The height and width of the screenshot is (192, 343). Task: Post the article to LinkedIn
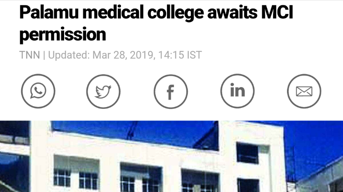click(x=237, y=91)
